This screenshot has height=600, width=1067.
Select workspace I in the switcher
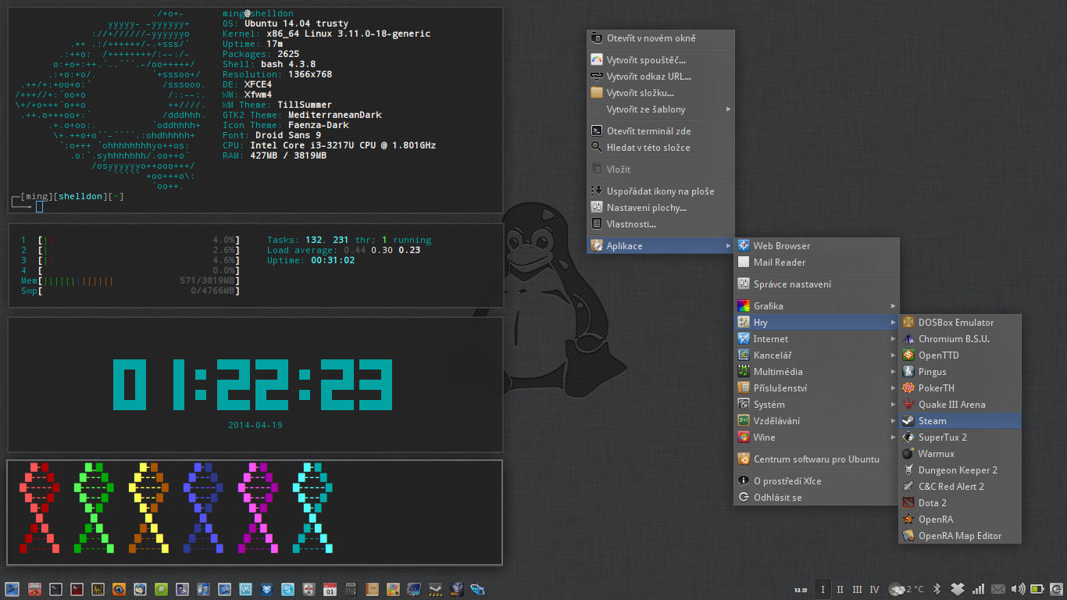(x=822, y=589)
